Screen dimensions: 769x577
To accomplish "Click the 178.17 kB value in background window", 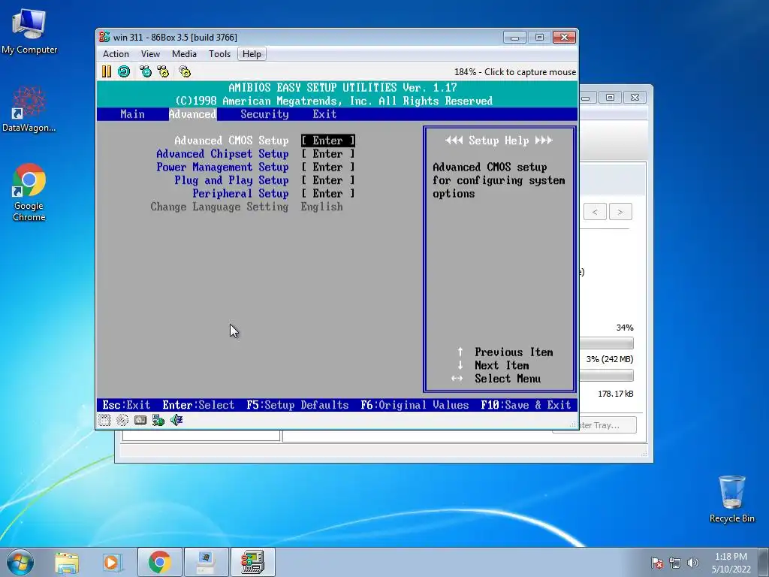I will pyautogui.click(x=616, y=394).
